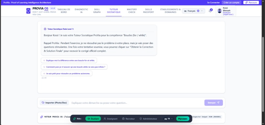
Task: Switch role to Recruteur
Action: tap(129, 119)
